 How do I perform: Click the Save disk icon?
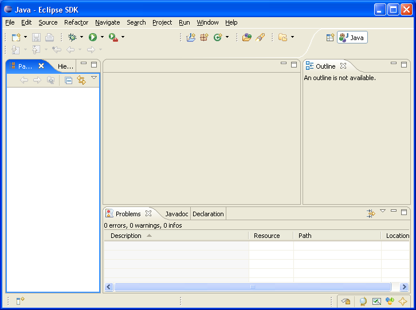(36, 37)
